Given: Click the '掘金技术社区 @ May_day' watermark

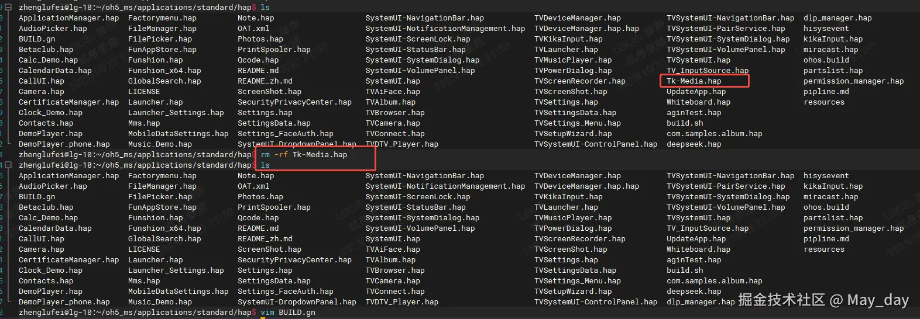Looking at the screenshot, I should [823, 300].
